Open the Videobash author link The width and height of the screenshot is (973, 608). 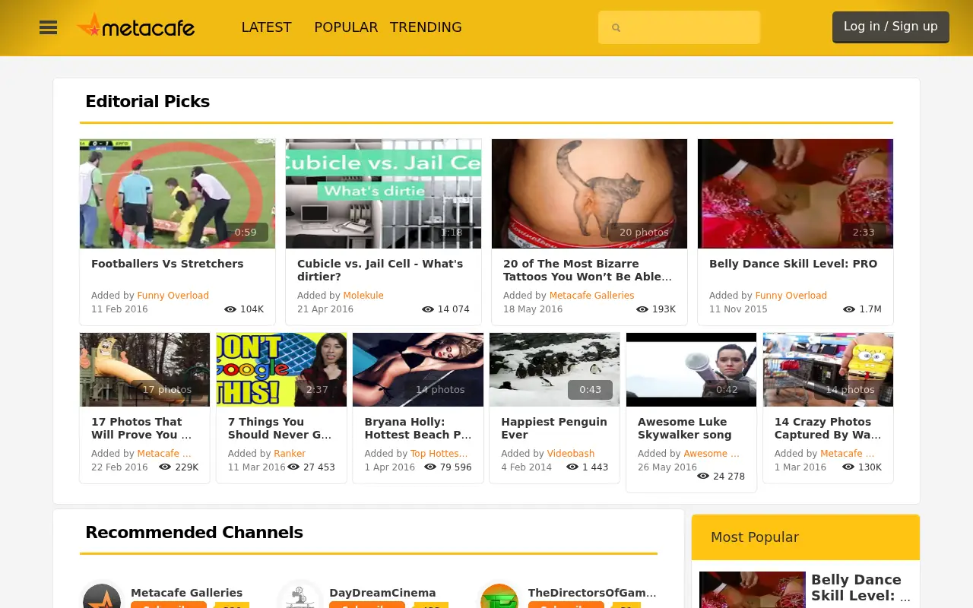(x=571, y=454)
